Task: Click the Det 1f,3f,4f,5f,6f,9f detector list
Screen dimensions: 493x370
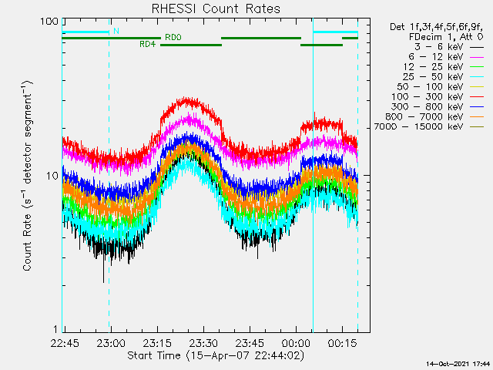Action: pos(437,27)
